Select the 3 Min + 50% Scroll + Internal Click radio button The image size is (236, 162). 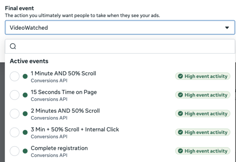point(14,132)
